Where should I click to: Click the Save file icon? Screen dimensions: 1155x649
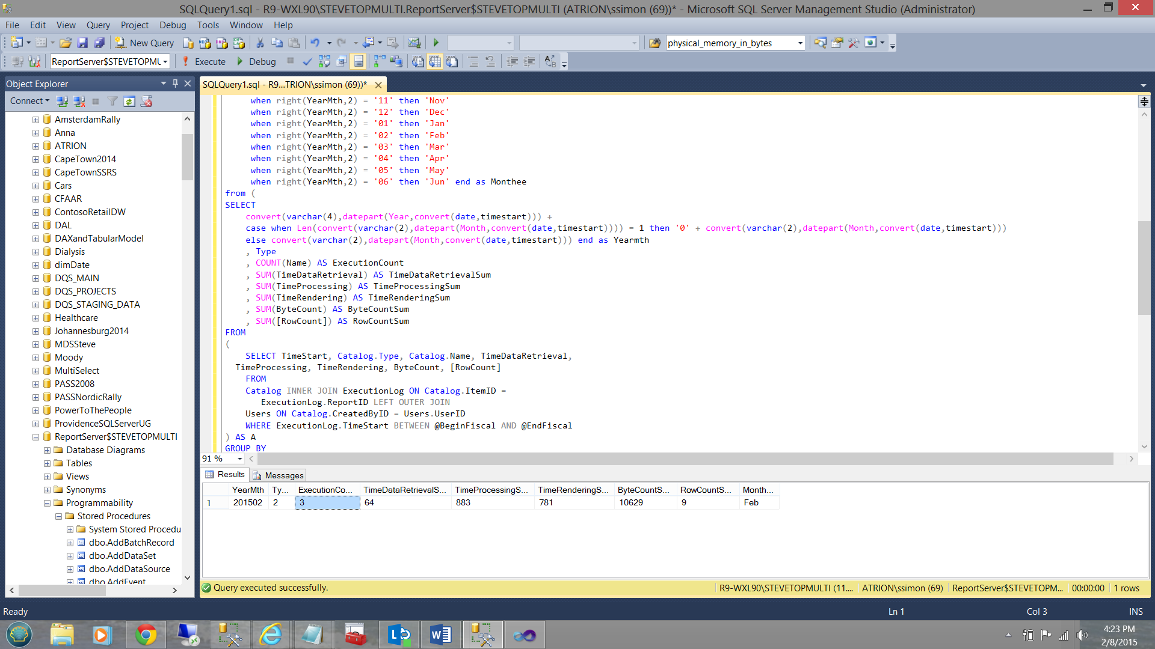[82, 43]
